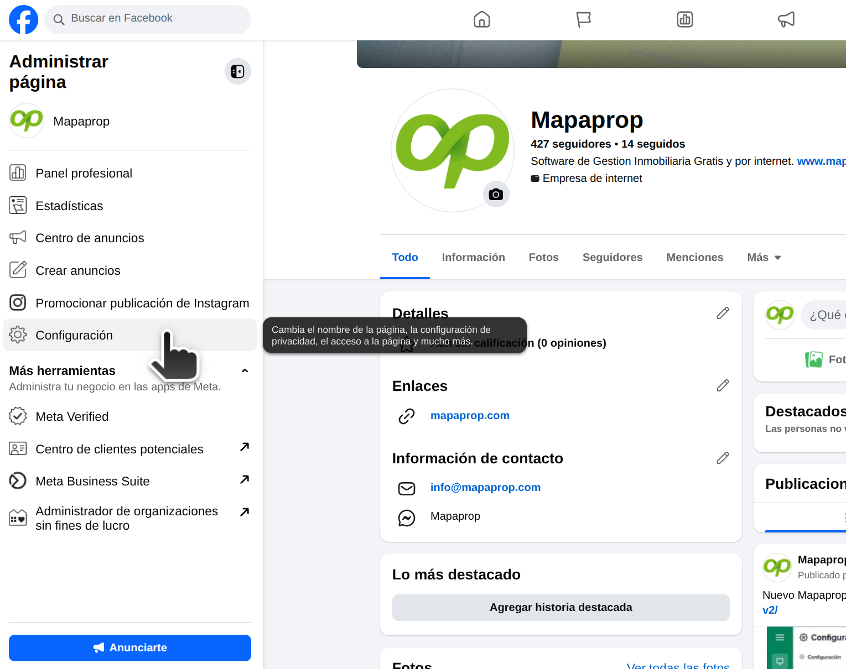Click the Ver todas las fotos link
This screenshot has width=846, height=669.
pyautogui.click(x=678, y=665)
